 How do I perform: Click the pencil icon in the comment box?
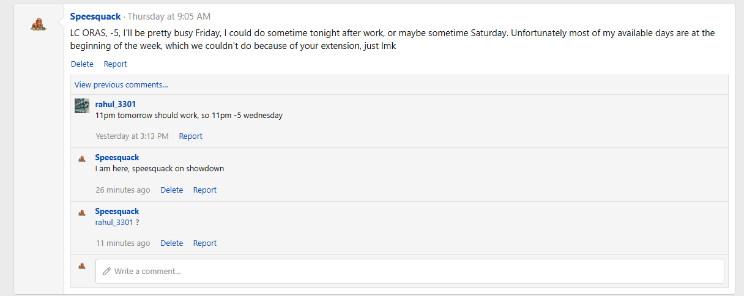click(107, 271)
